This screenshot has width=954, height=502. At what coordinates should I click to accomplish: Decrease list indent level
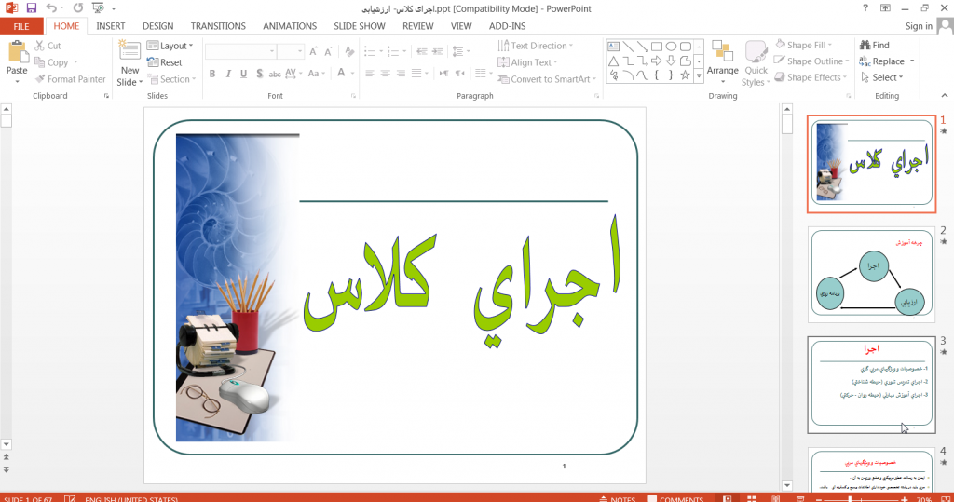[422, 52]
